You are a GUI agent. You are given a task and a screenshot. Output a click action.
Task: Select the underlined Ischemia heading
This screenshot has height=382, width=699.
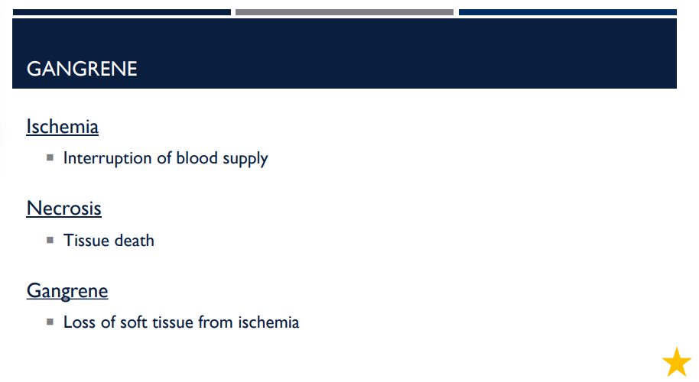[x=62, y=126]
